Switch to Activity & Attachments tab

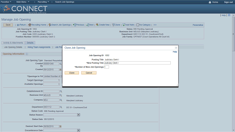[x=13, y=43]
